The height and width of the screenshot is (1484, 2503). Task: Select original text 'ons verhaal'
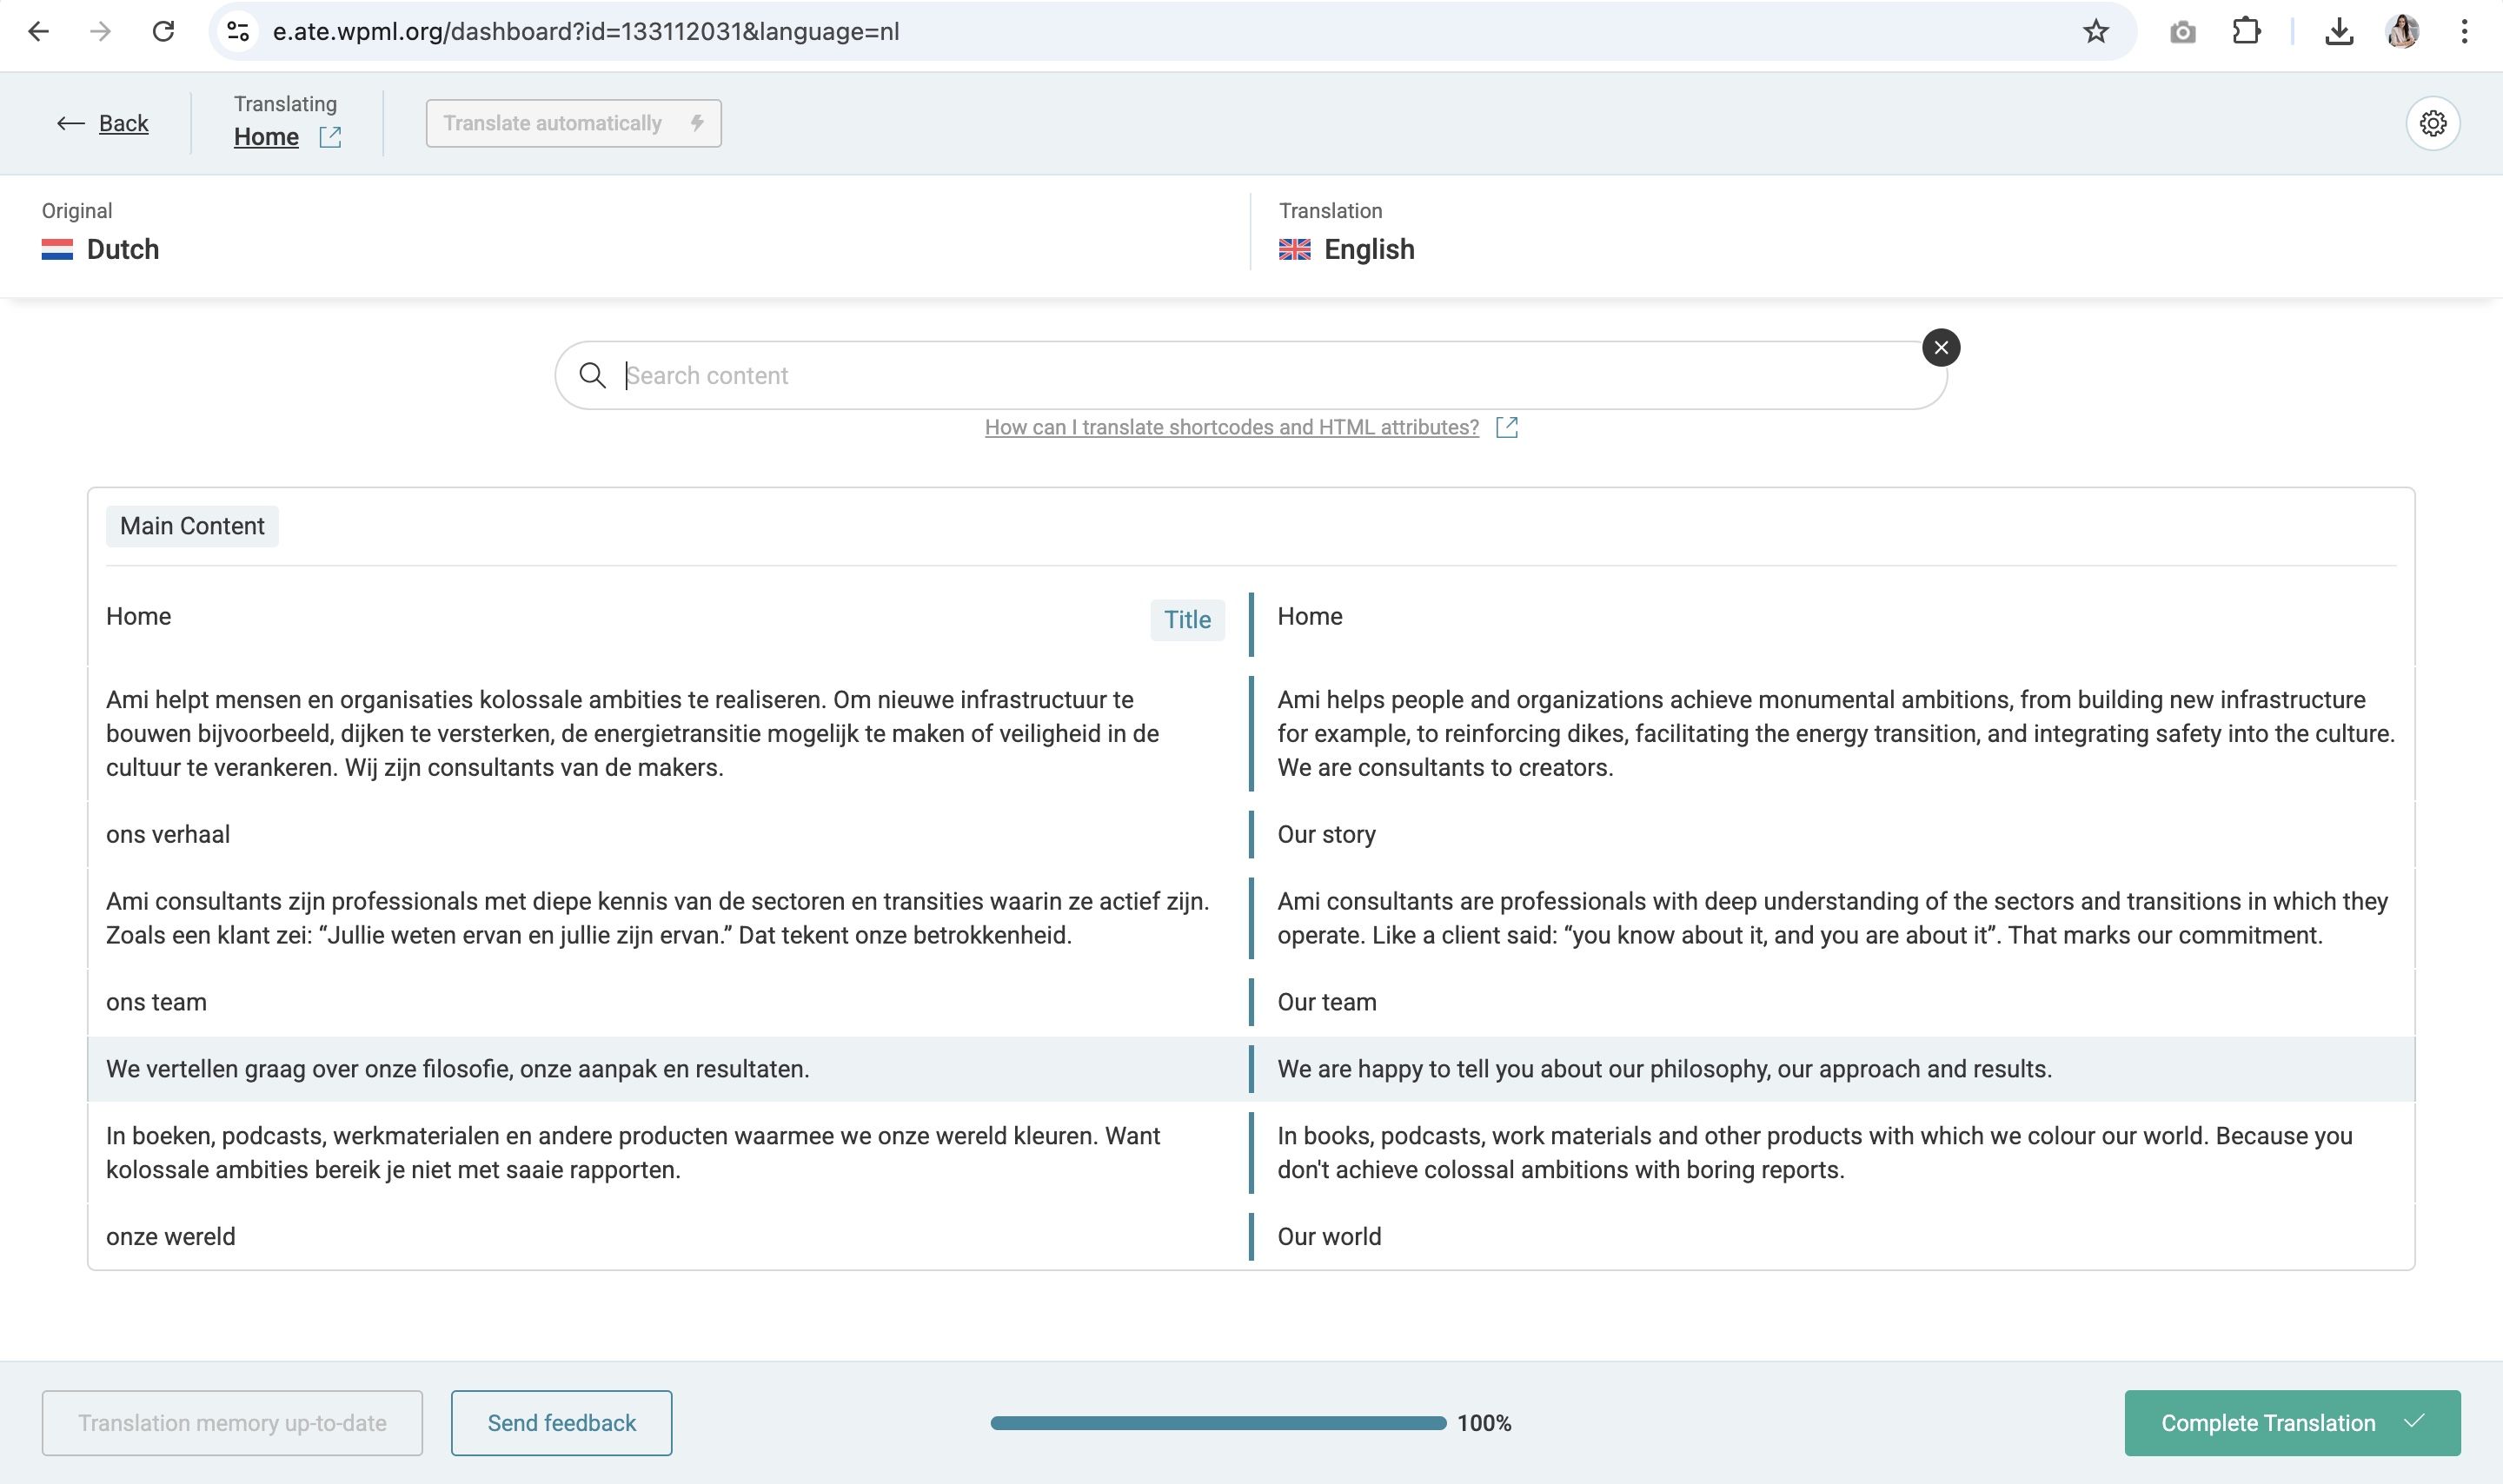(x=168, y=834)
